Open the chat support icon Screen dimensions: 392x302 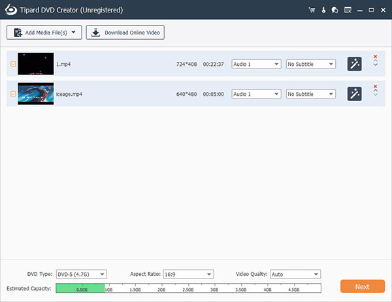(x=335, y=10)
